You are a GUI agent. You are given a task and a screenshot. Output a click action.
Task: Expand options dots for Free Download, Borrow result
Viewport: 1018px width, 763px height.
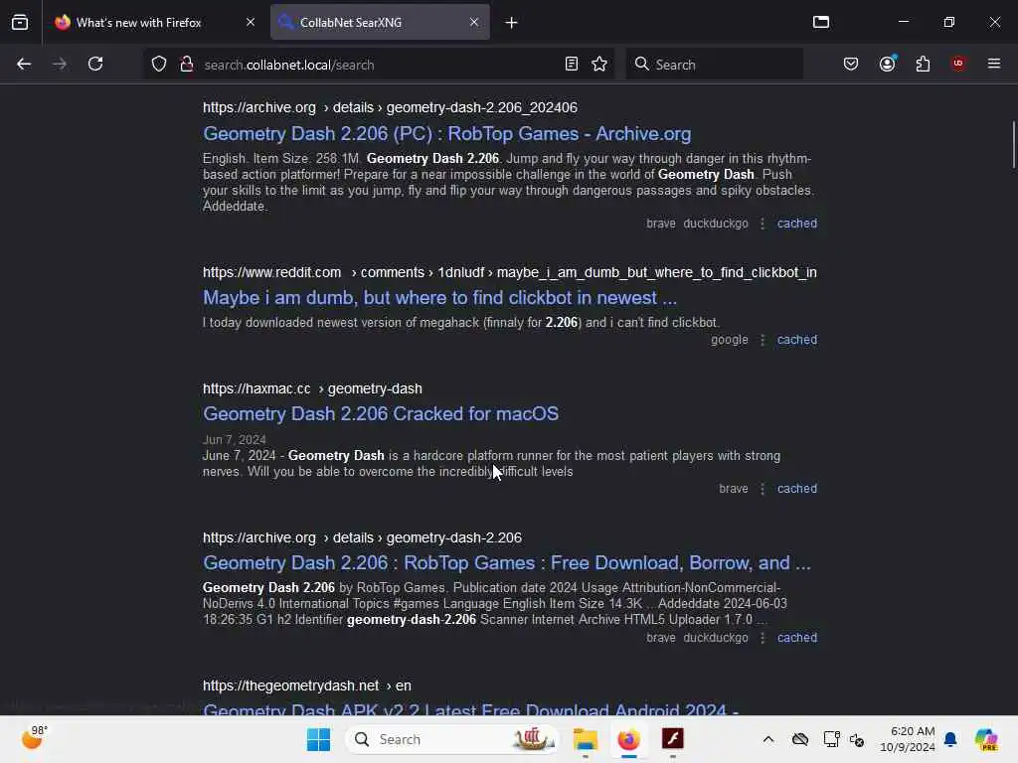tap(763, 638)
